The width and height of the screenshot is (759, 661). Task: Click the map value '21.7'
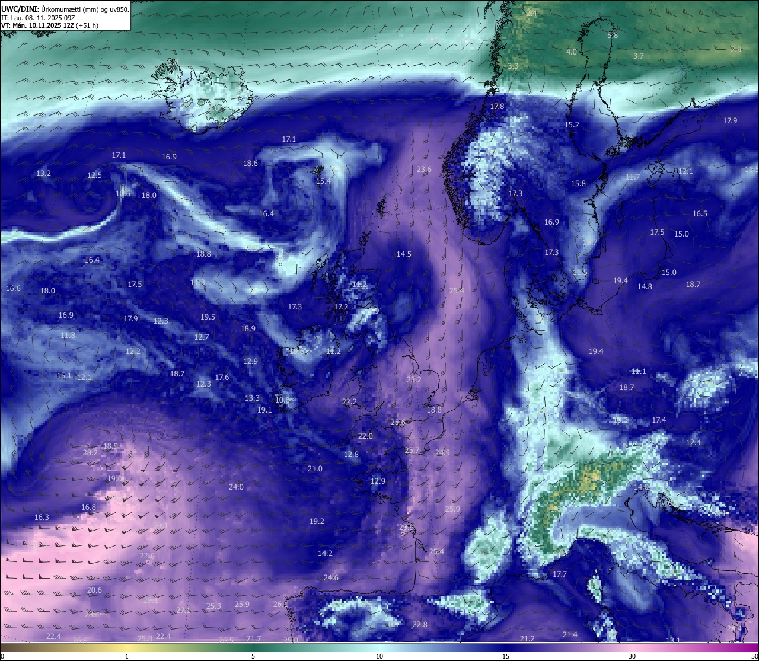point(253,638)
